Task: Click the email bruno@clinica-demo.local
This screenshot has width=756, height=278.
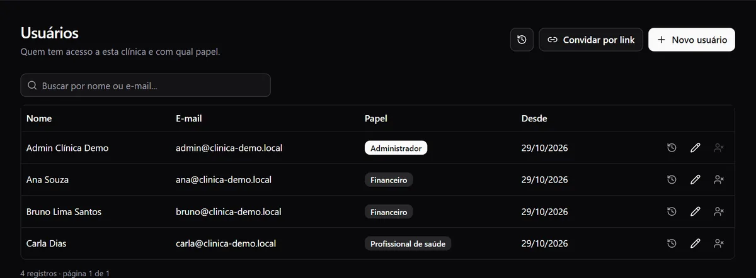Action: (x=229, y=212)
